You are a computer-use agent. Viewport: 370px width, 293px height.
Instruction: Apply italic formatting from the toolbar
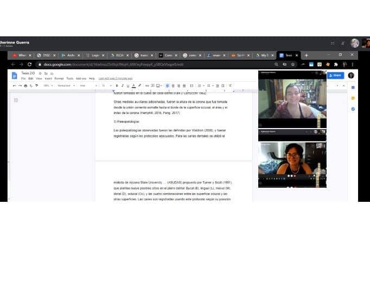pos(123,86)
